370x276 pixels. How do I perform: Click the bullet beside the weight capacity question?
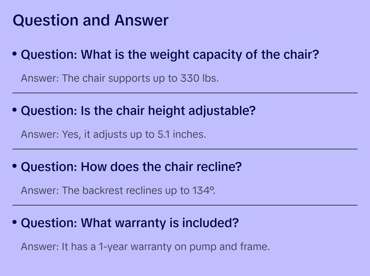[15, 54]
